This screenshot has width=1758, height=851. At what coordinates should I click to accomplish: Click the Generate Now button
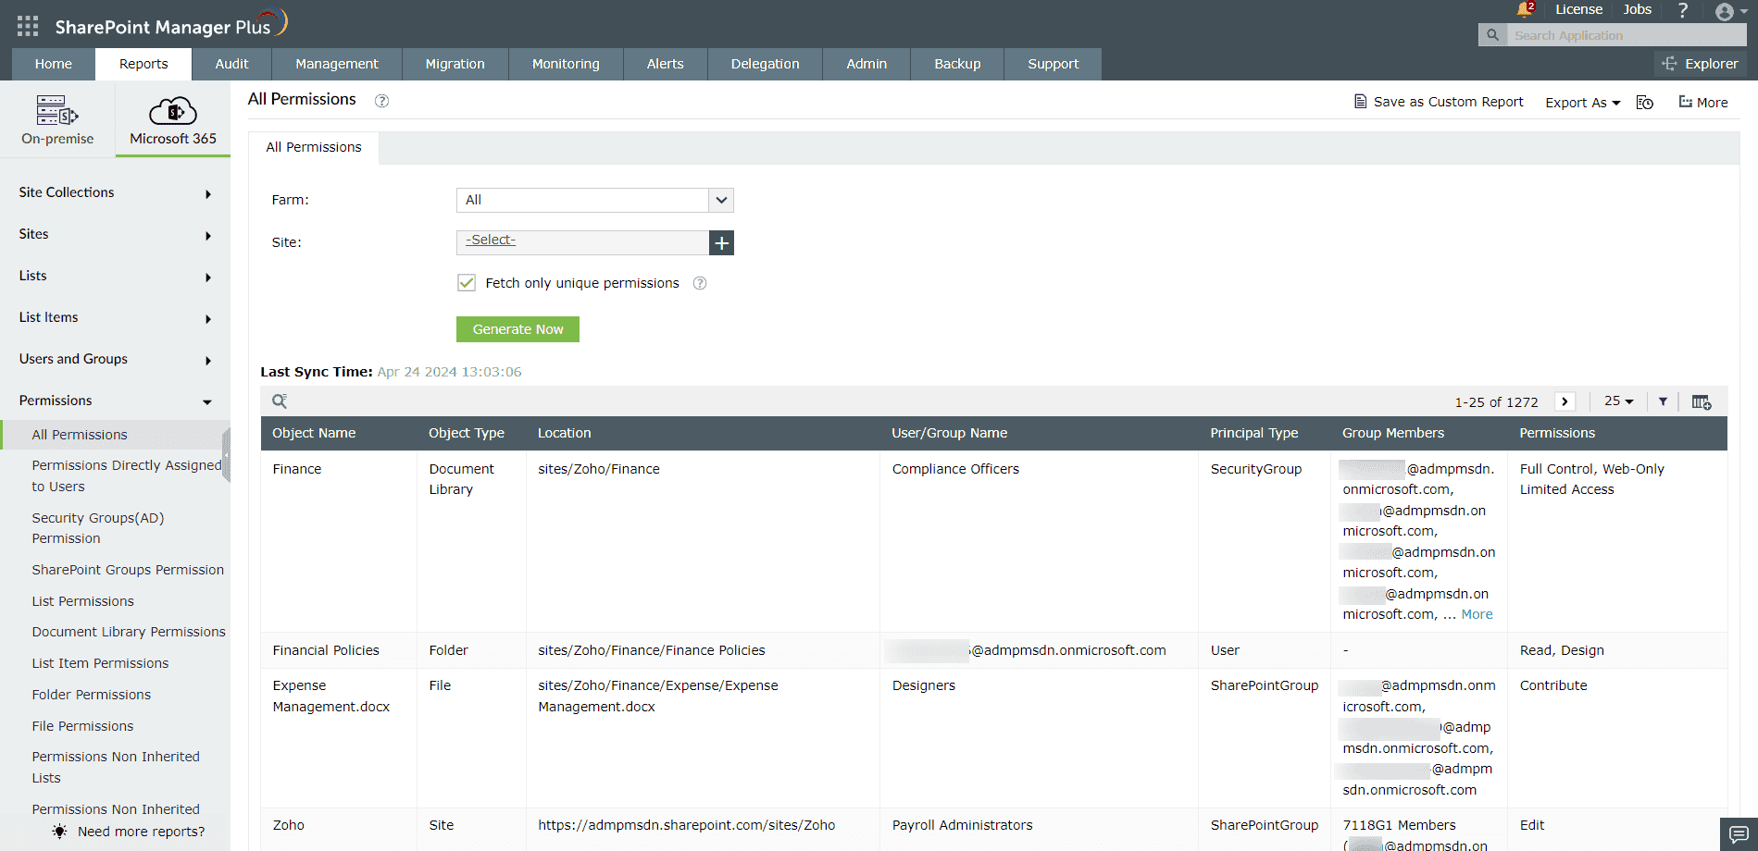(x=517, y=328)
